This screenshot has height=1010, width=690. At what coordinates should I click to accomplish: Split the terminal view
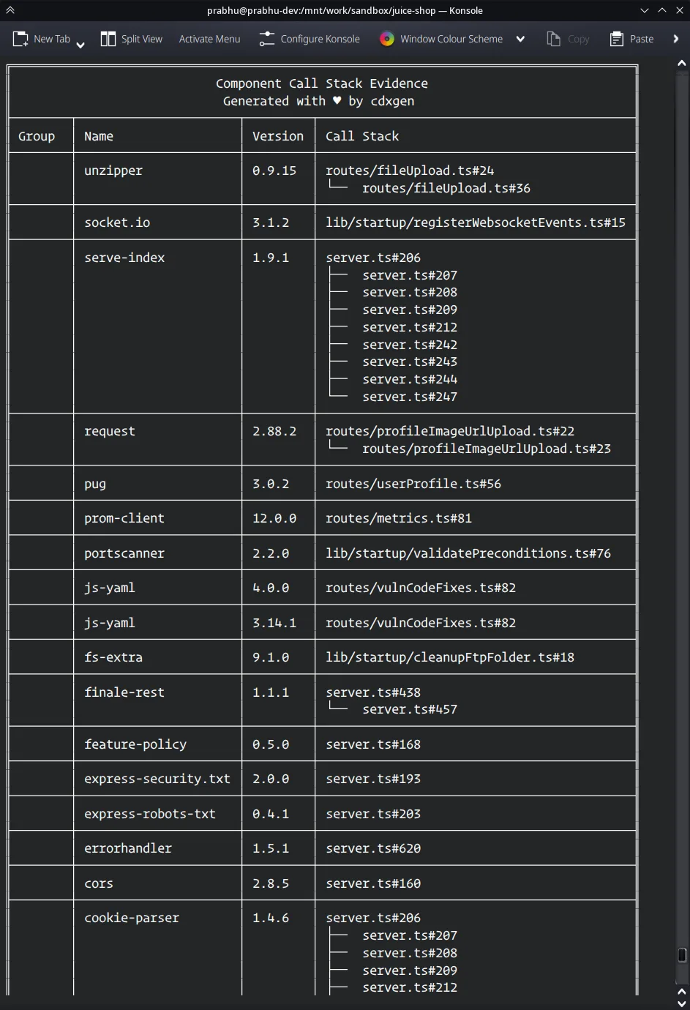pos(132,39)
